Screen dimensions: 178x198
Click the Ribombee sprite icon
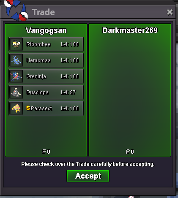(16, 44)
